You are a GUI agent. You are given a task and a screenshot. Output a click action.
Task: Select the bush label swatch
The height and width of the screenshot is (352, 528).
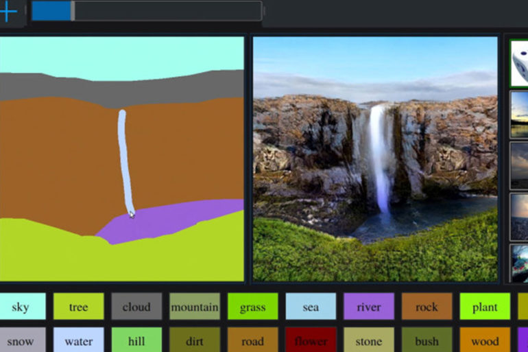pyautogui.click(x=427, y=340)
